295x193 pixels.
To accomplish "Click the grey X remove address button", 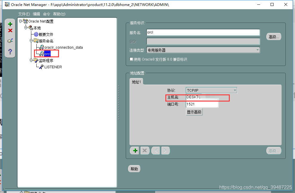I will pyautogui.click(x=145, y=151).
